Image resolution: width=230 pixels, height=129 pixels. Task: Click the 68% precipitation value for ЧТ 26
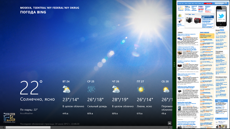(114, 114)
